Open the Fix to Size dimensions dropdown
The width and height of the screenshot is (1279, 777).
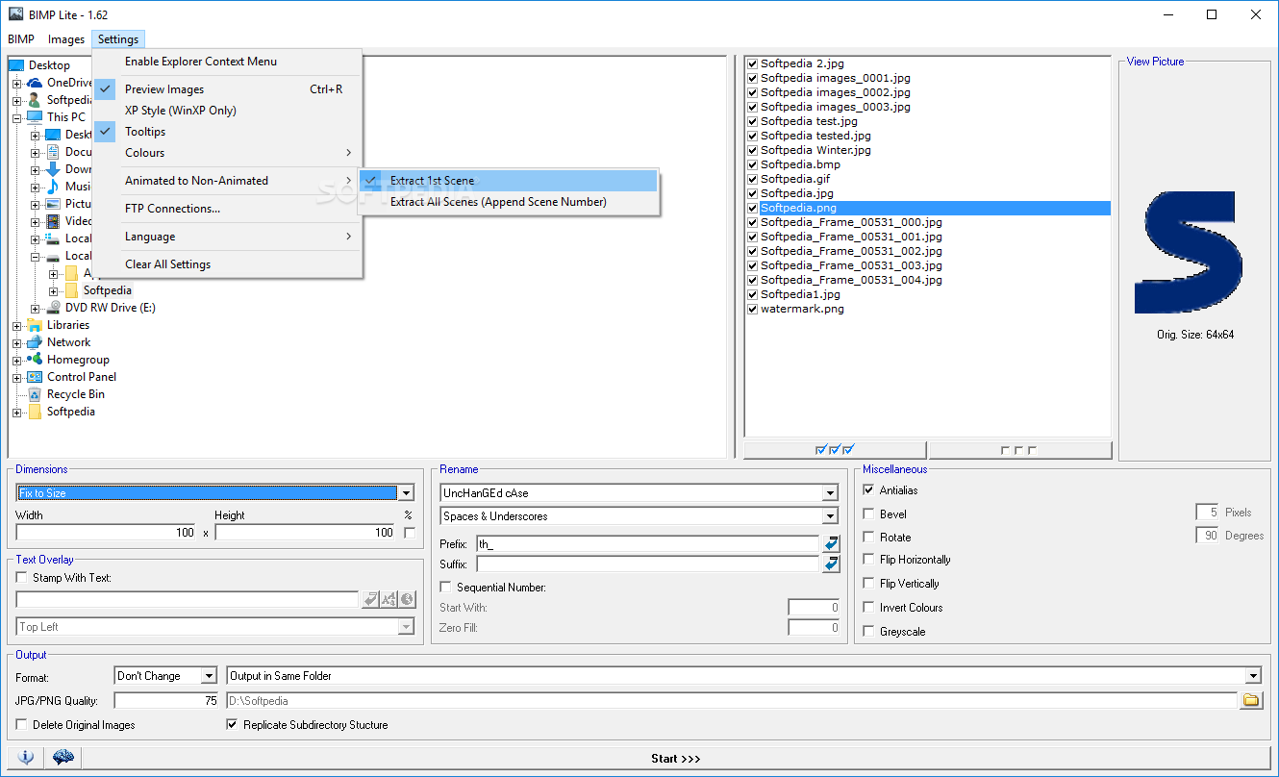pos(406,493)
